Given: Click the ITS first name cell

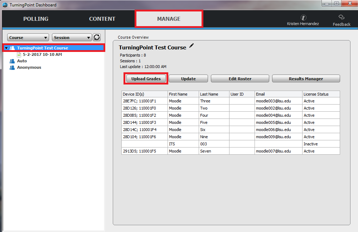Looking at the screenshot, I should point(183,144).
